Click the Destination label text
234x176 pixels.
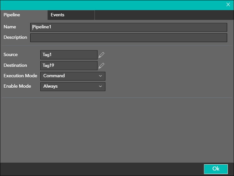[15, 65]
